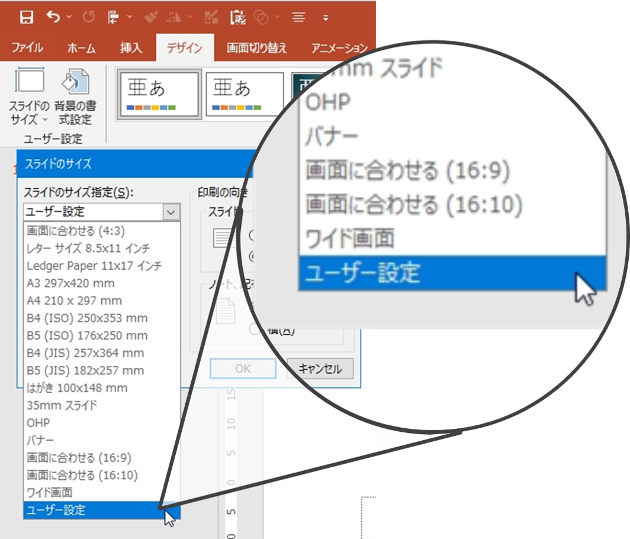Click the Save icon in quick access toolbar
Screen dimensions: 630x539
pyautogui.click(x=27, y=17)
